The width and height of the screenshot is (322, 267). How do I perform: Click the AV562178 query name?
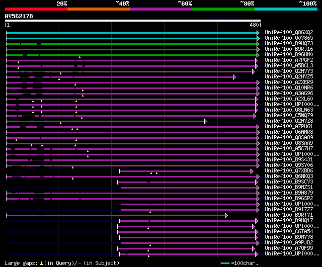click(x=19, y=17)
